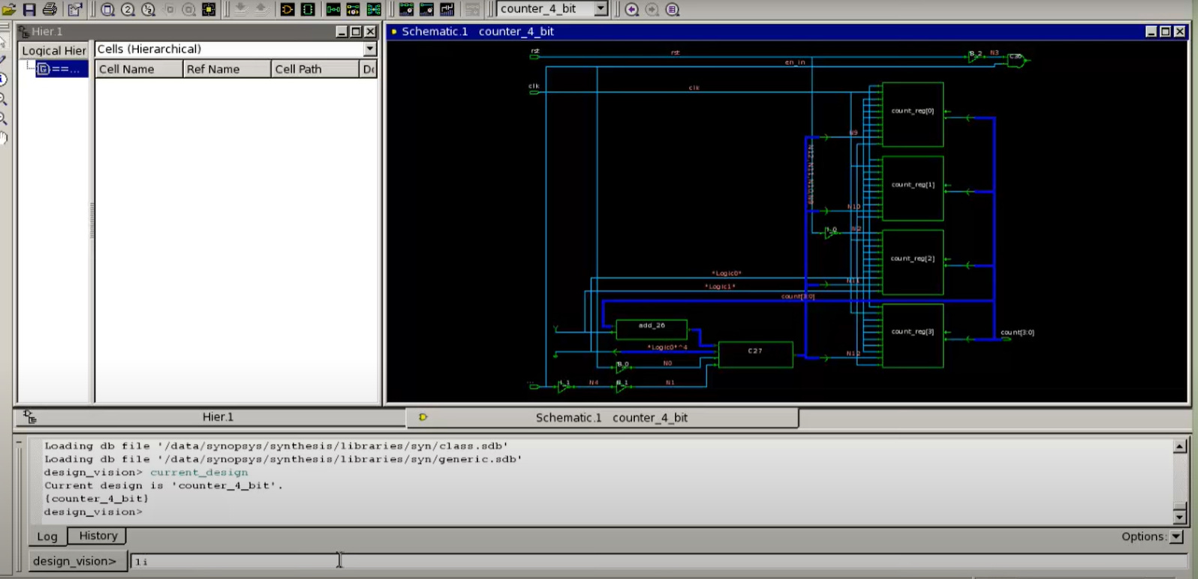This screenshot has height=579, width=1198.
Task: Click the printer icon in the toolbar
Action: click(50, 9)
